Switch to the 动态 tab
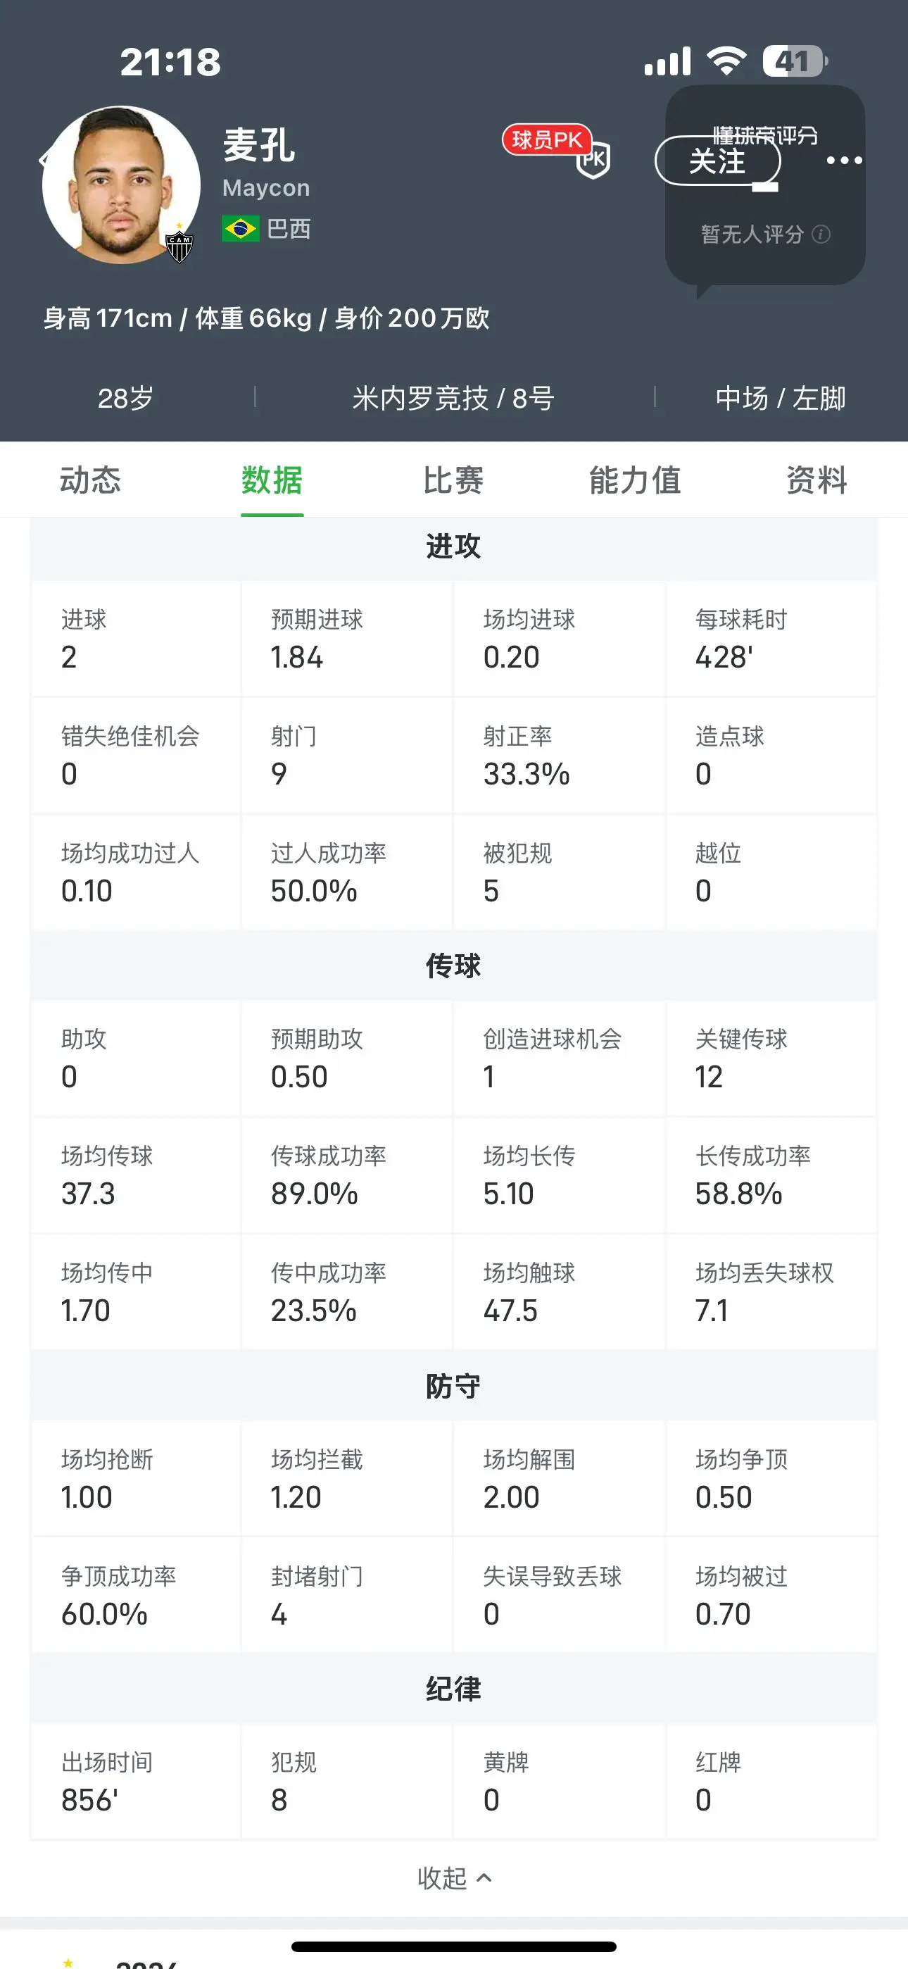 pyautogui.click(x=90, y=480)
